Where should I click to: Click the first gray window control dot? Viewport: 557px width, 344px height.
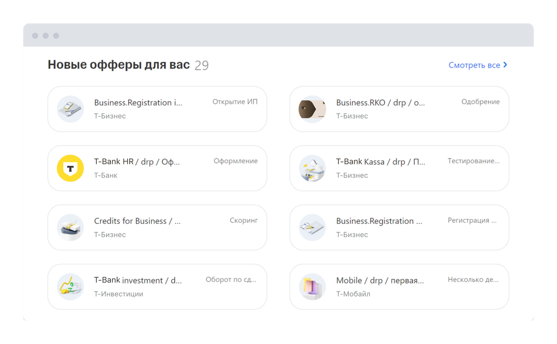click(x=35, y=35)
